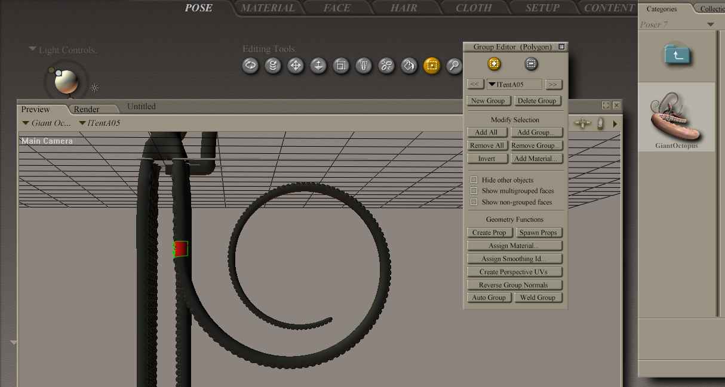
Task: Click the previous group << button
Action: pos(475,85)
